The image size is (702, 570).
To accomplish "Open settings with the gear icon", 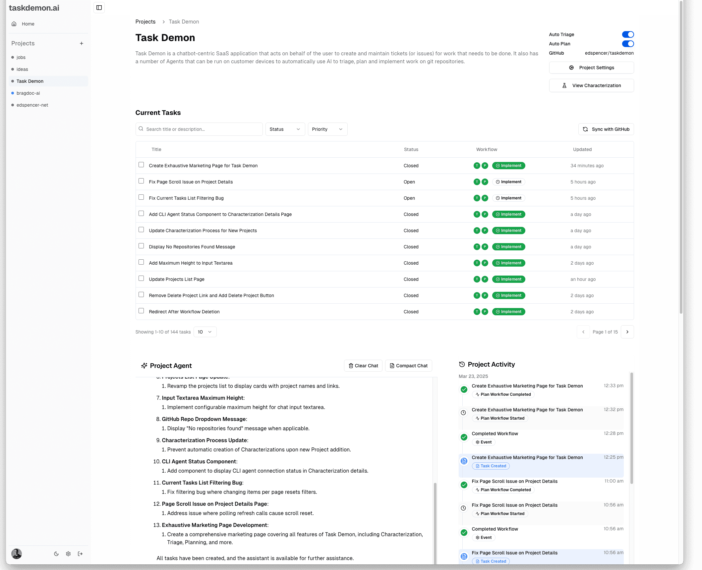I will 68,553.
